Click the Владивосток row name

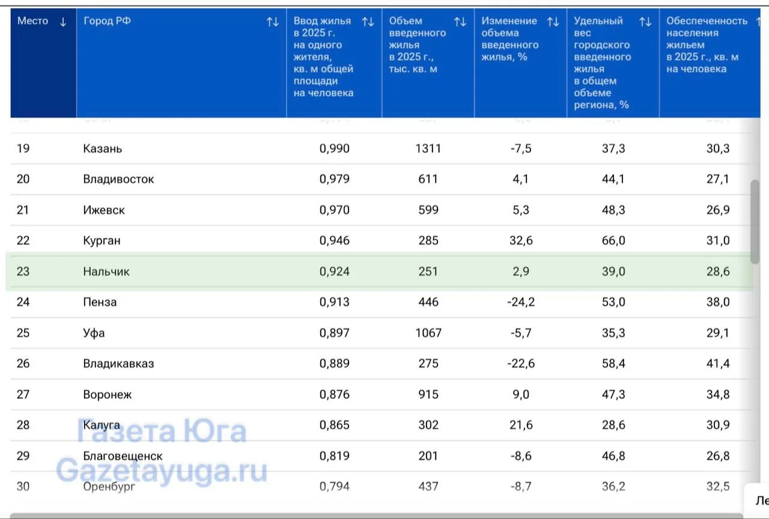click(x=118, y=179)
